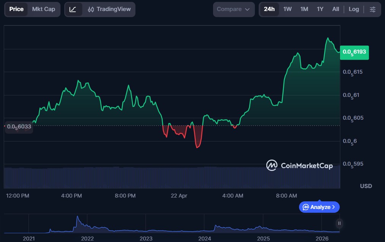The image size is (385, 242).
Task: Select the 24h time range
Action: pyautogui.click(x=269, y=9)
